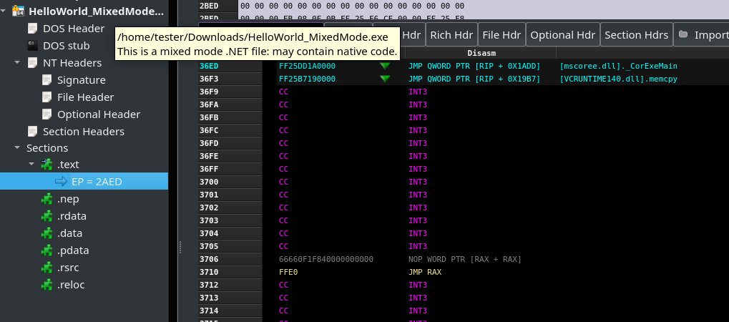The height and width of the screenshot is (322, 729).
Task: Click the NT Headers page icon
Action: pos(32,63)
